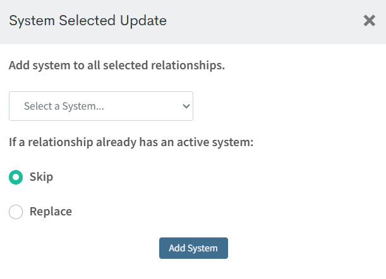Image resolution: width=386 pixels, height=279 pixels.
Task: Click 'Add system to all selected relationships' text
Action: click(x=116, y=65)
